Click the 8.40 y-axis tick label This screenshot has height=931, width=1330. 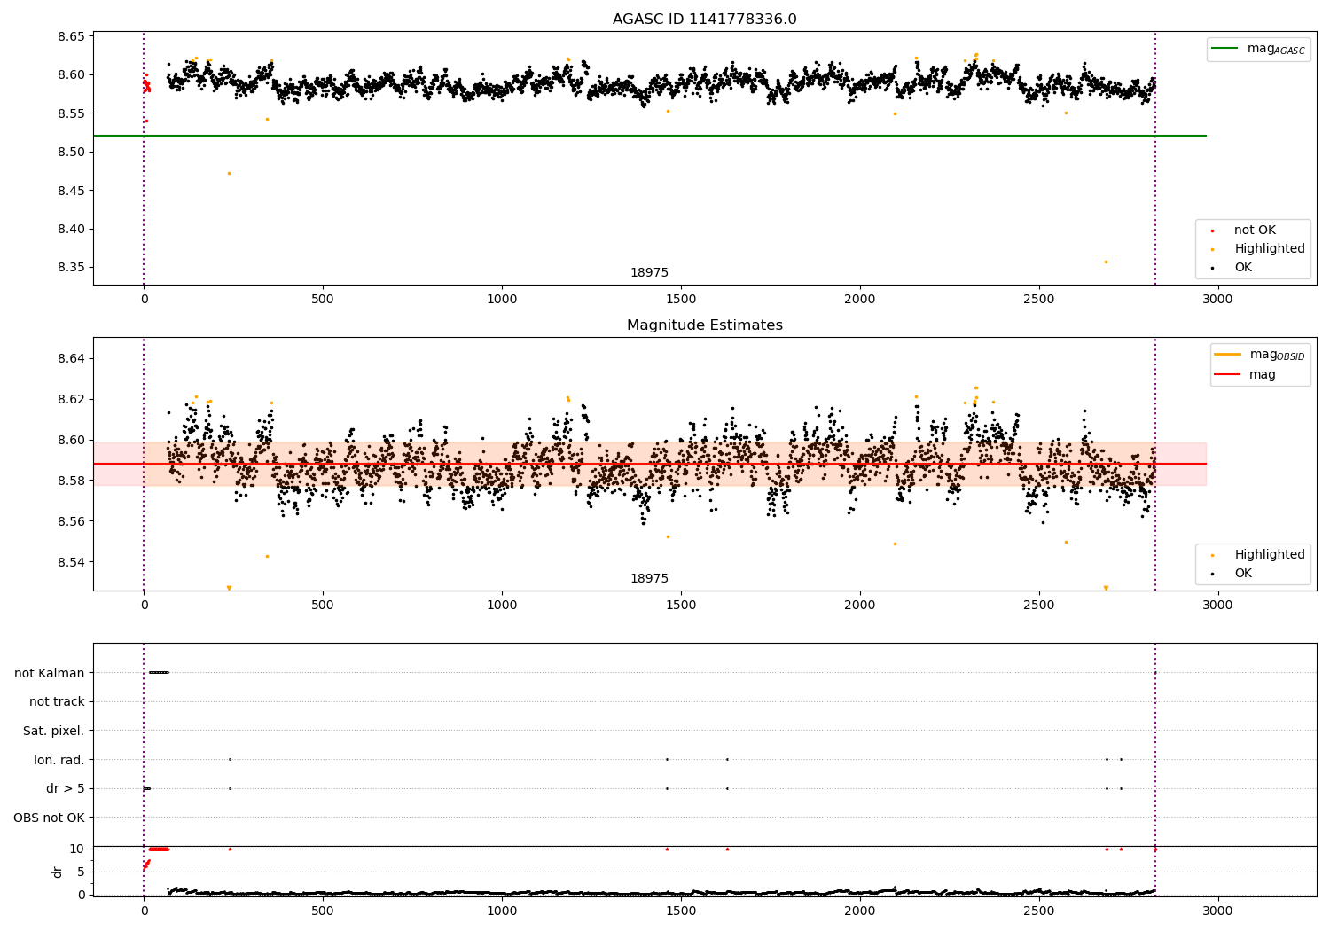point(71,229)
